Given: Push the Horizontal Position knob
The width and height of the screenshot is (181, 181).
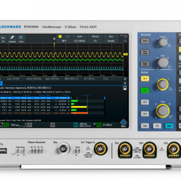Looking at the screenshot, I should tap(163, 42).
